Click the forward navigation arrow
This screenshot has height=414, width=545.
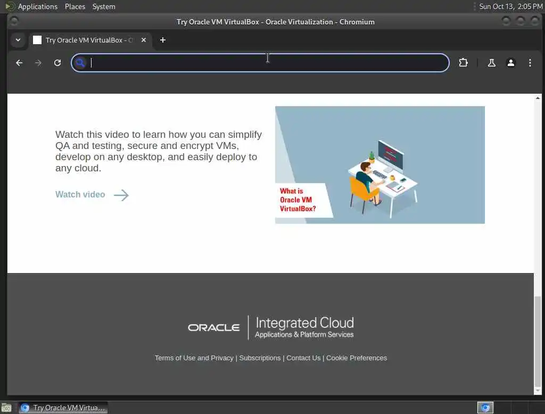tap(38, 63)
